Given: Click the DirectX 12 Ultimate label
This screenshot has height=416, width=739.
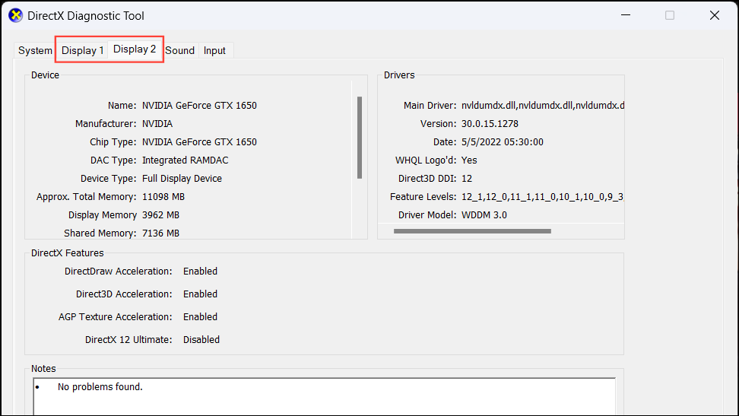Looking at the screenshot, I should (x=128, y=340).
